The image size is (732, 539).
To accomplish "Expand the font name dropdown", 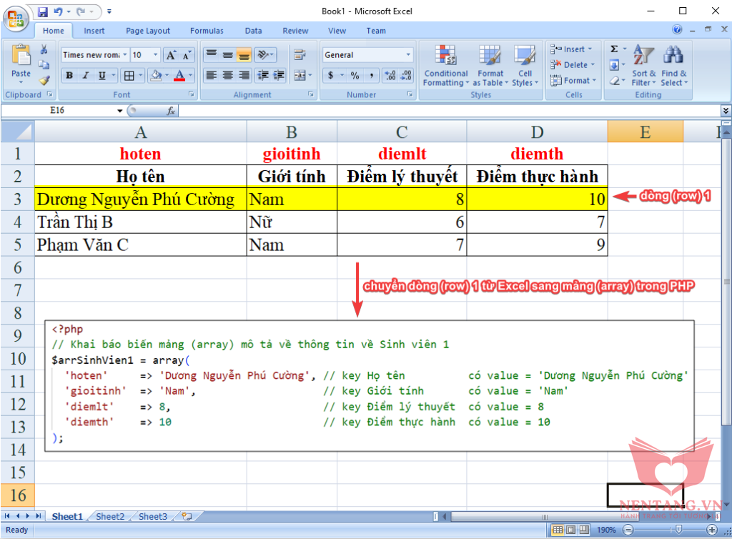I will tap(124, 55).
